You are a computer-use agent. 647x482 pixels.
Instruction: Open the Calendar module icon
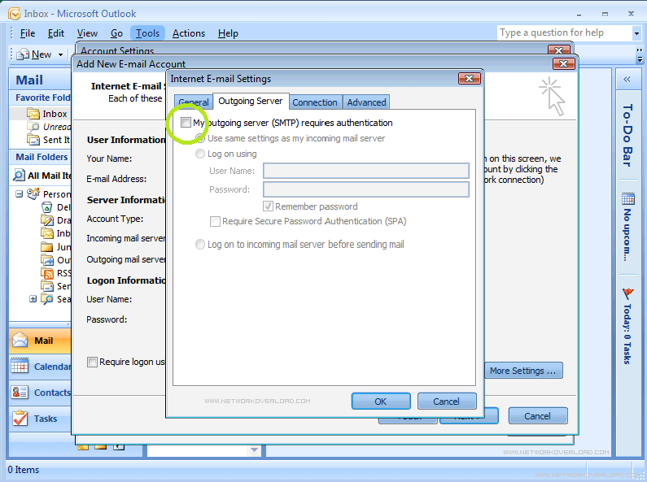tap(20, 367)
